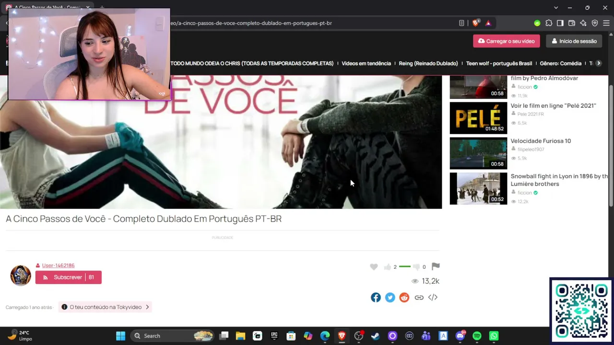
Task: Click the Velocidade Furiosa 10 thumbnail
Action: (x=478, y=153)
